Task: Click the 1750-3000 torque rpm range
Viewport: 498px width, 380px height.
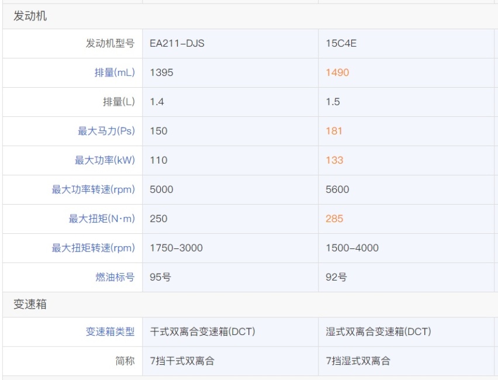Action: 177,248
